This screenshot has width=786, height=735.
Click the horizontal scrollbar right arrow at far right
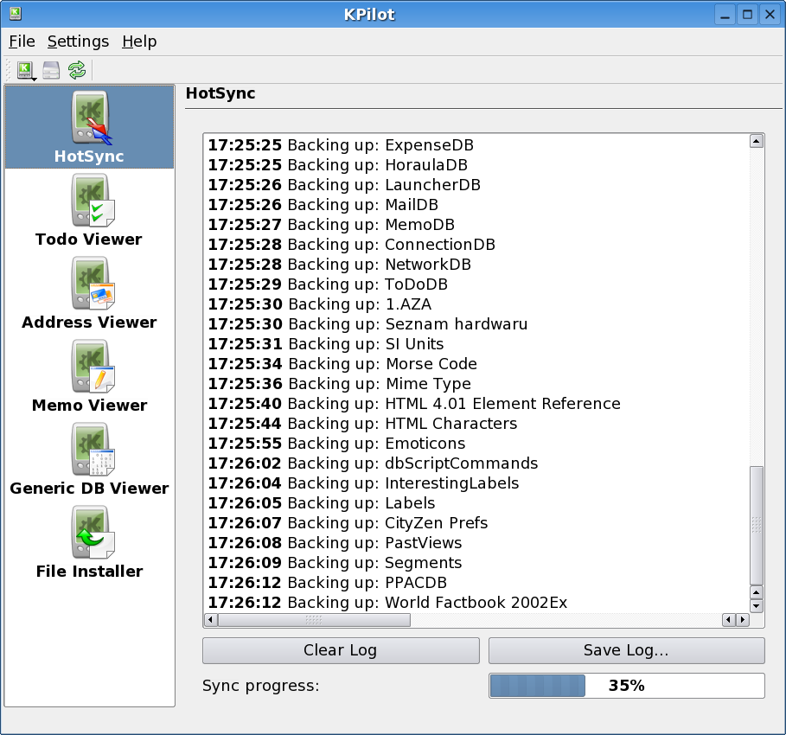(x=743, y=620)
